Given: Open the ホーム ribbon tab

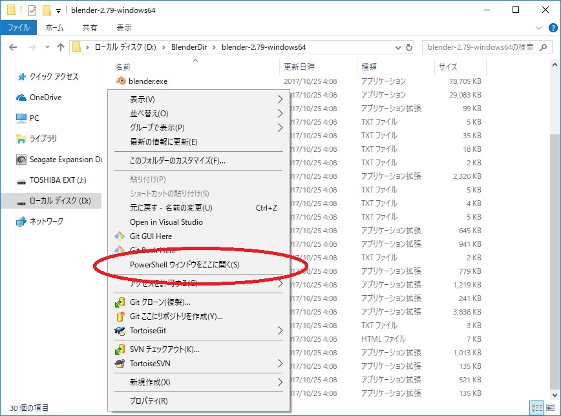Looking at the screenshot, I should [54, 28].
